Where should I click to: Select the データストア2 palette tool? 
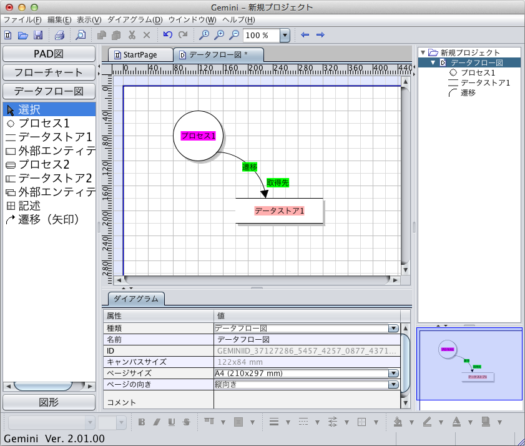[x=49, y=178]
